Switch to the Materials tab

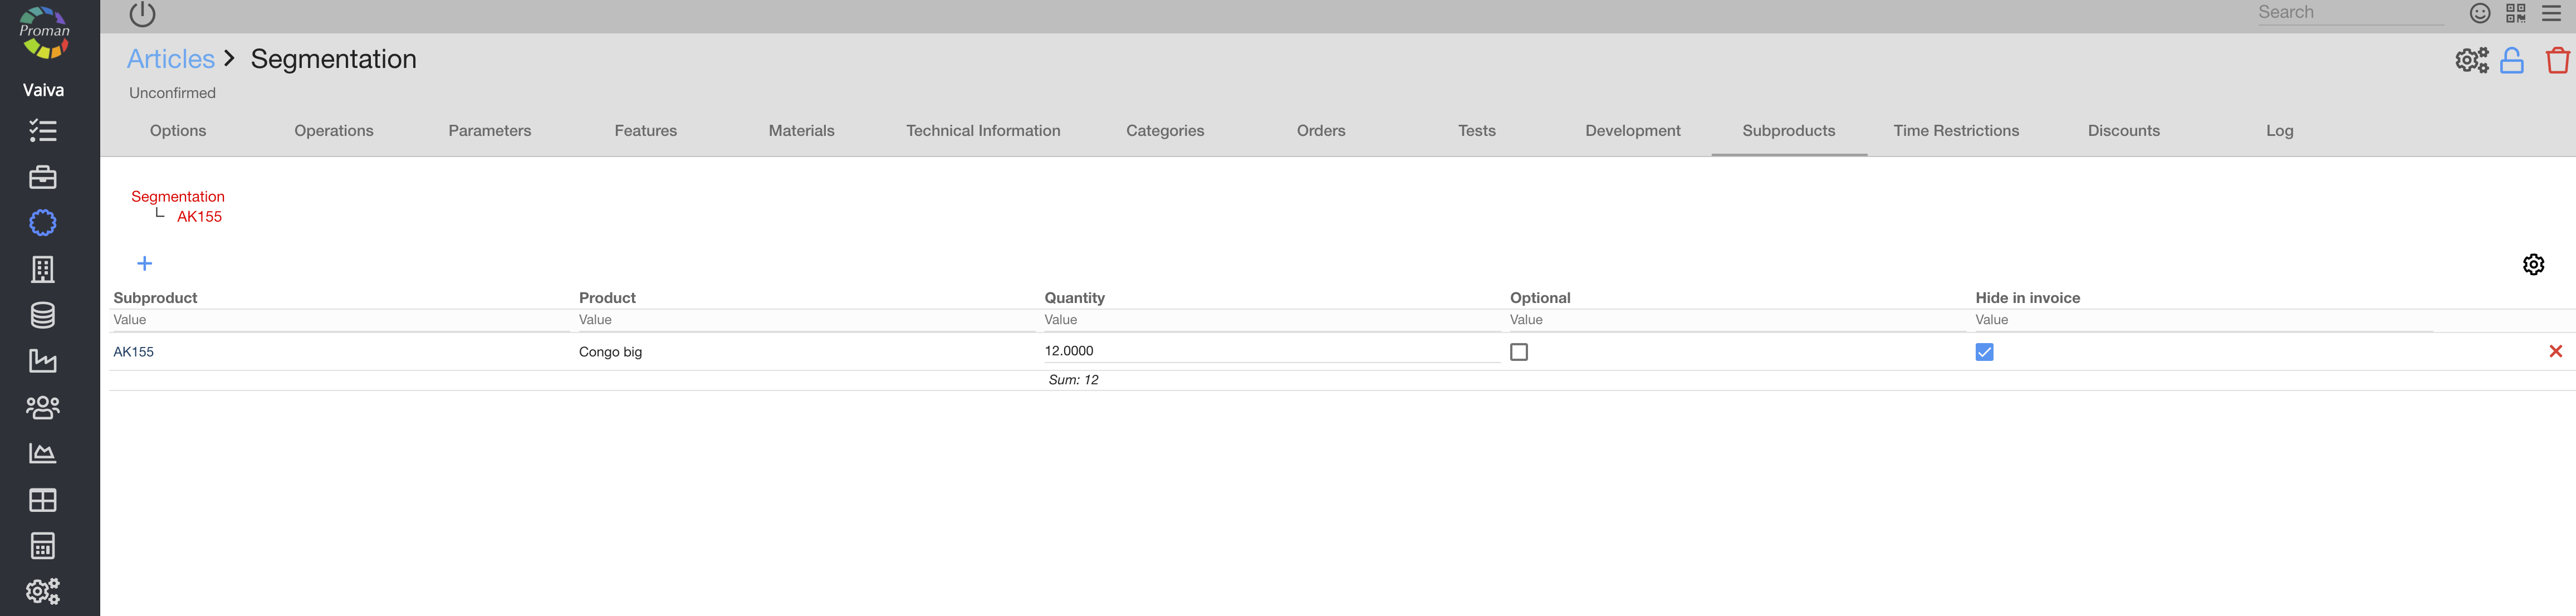[x=801, y=131]
